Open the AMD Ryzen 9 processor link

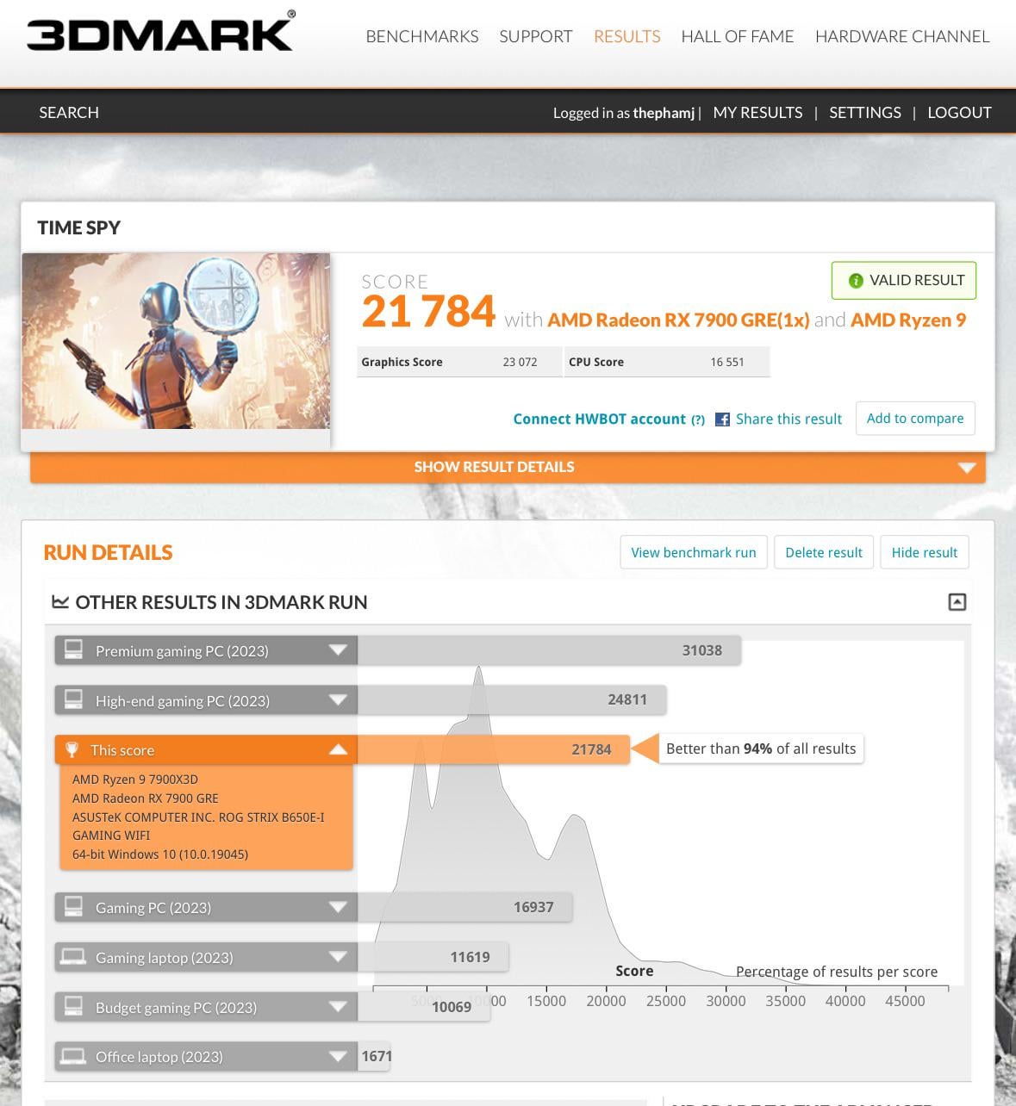[x=908, y=320]
